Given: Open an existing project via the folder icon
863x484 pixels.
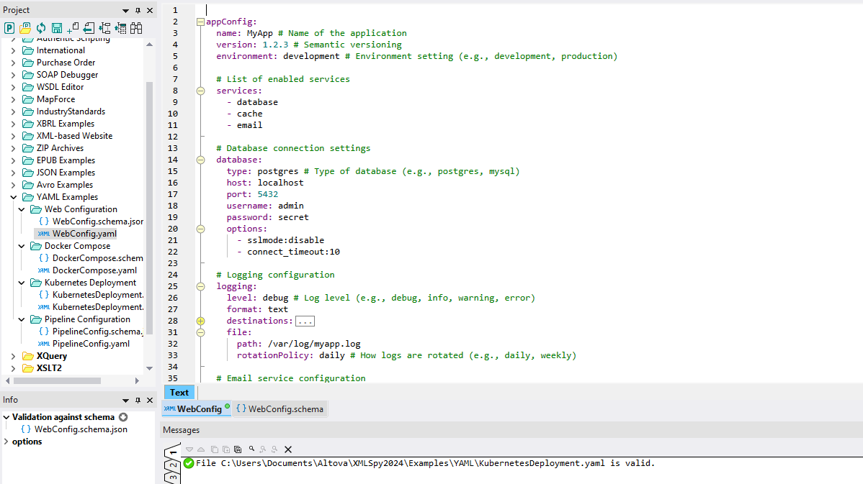Looking at the screenshot, I should (24, 27).
